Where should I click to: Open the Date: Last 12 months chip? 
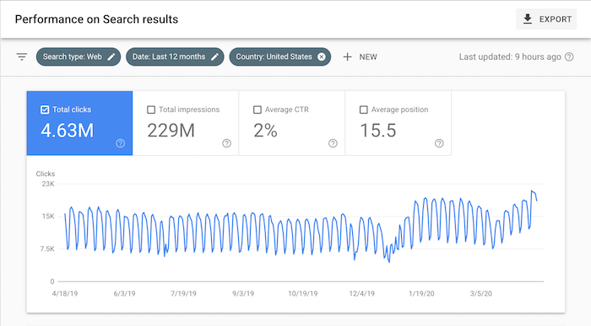tap(175, 56)
